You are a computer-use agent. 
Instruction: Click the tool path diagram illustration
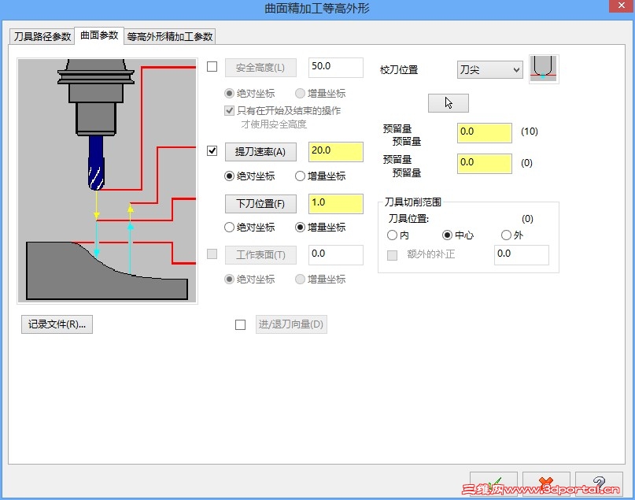pyautogui.click(x=107, y=181)
